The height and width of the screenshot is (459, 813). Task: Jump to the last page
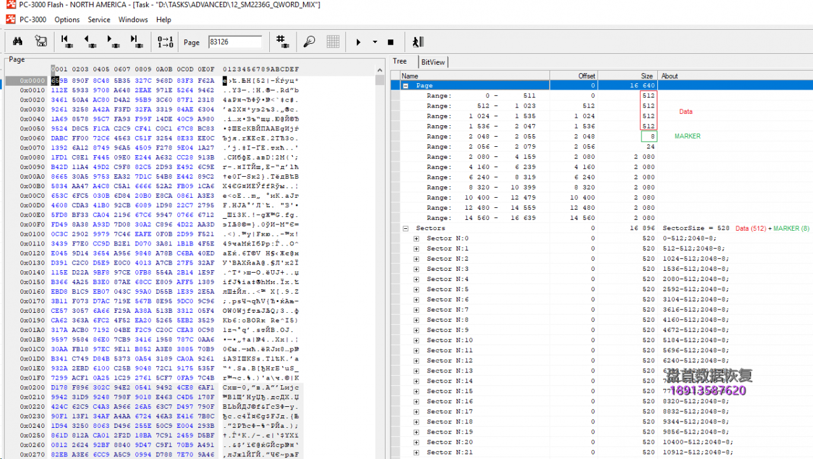tap(136, 42)
